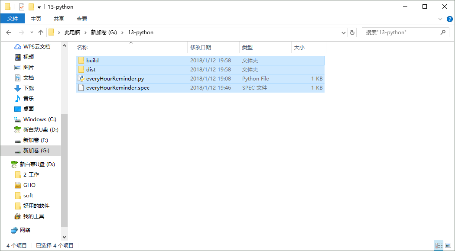The width and height of the screenshot is (455, 251).
Task: Select the everyHourReminder.spec file icon
Action: click(81, 87)
